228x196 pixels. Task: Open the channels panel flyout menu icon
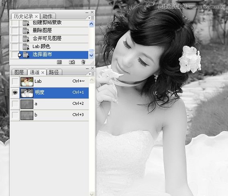(x=92, y=74)
